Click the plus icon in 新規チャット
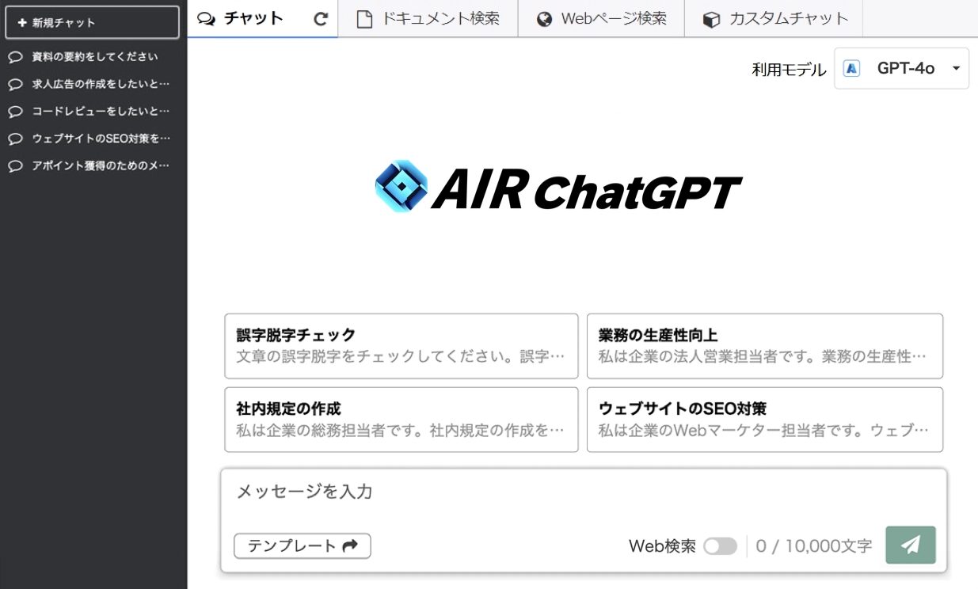Image resolution: width=978 pixels, height=589 pixels. tap(22, 23)
